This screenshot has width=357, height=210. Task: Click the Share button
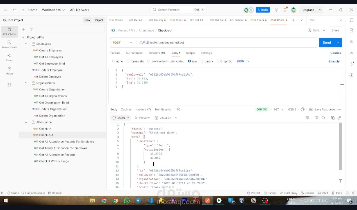(335, 30)
